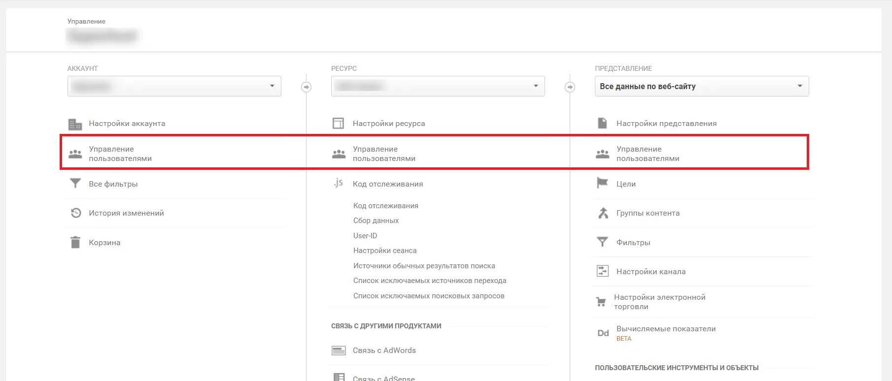Open Вычисляемые показатели BETA
892x381 pixels.
[x=666, y=333]
